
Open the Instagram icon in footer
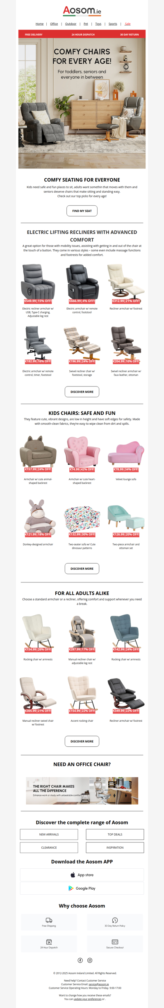tap(90, 960)
